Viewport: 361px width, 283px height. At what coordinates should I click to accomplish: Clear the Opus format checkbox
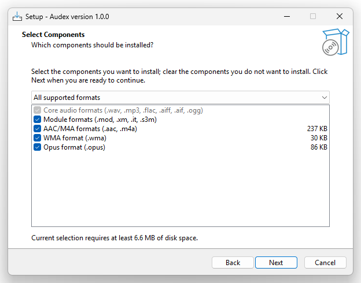(38, 147)
